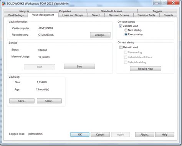
Task: Switch to the Vault Settings tab
Action: click(x=16, y=15)
